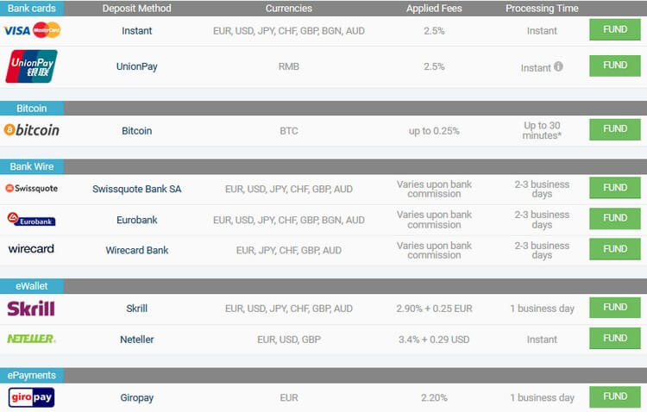Click the Eurobank logo

[x=31, y=219]
